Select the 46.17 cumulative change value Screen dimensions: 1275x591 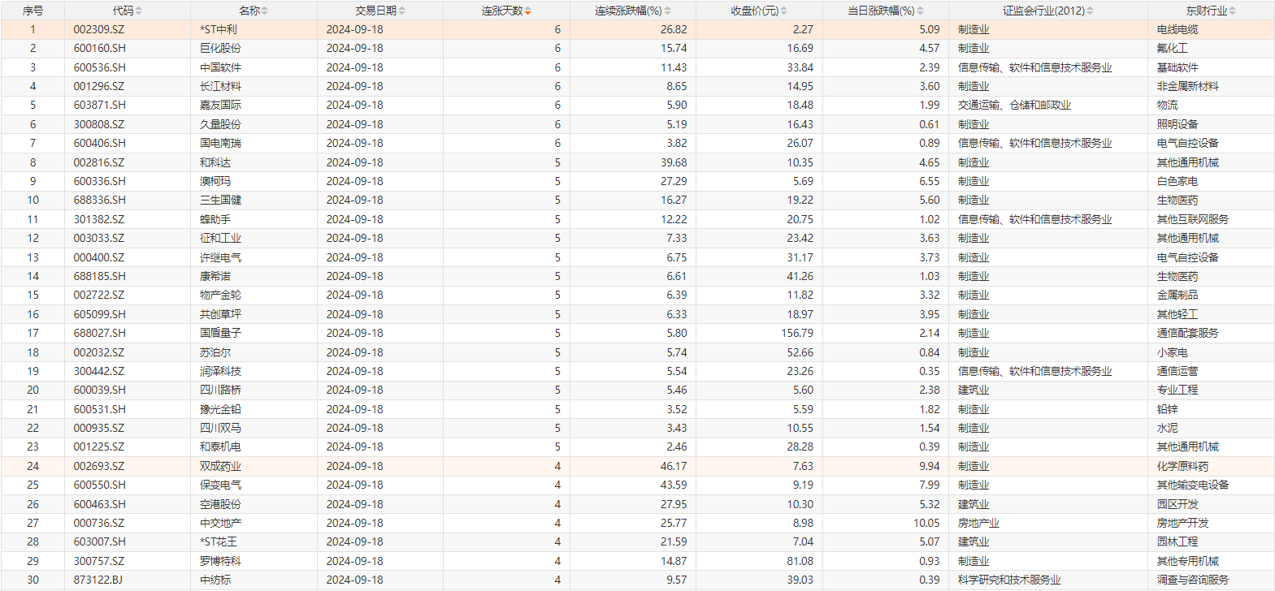tap(674, 466)
